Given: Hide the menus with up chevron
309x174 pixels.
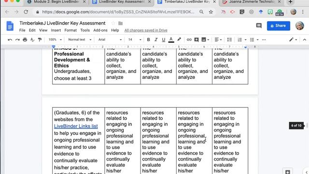Looking at the screenshot, I should coord(305,40).
